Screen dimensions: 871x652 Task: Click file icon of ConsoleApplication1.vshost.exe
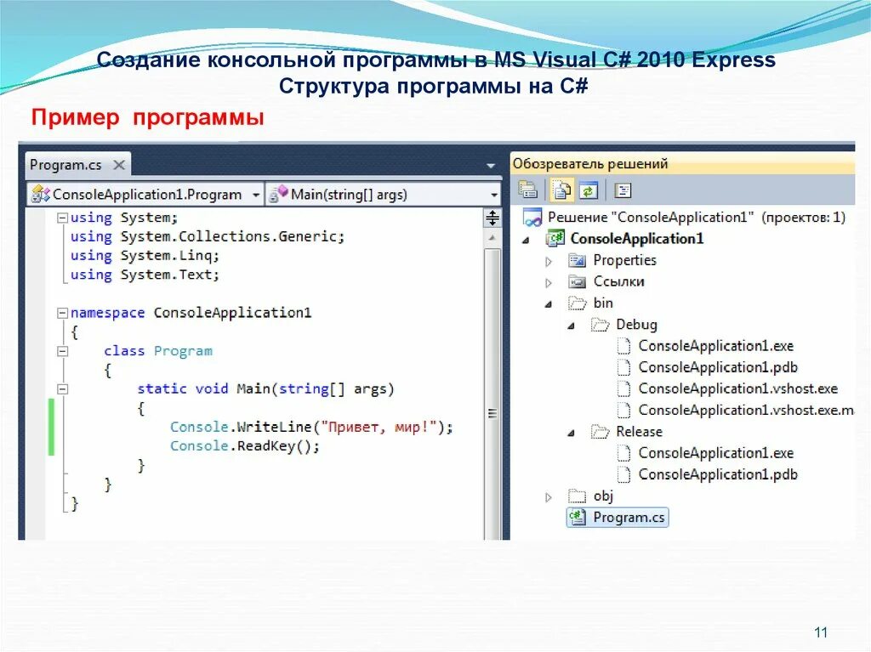point(623,388)
